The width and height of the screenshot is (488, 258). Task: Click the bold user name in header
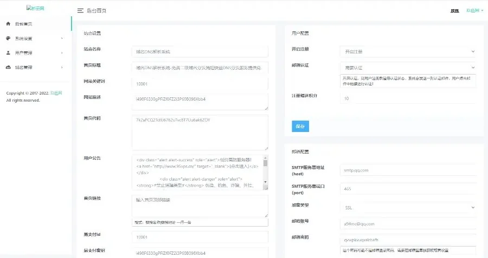coord(455,11)
